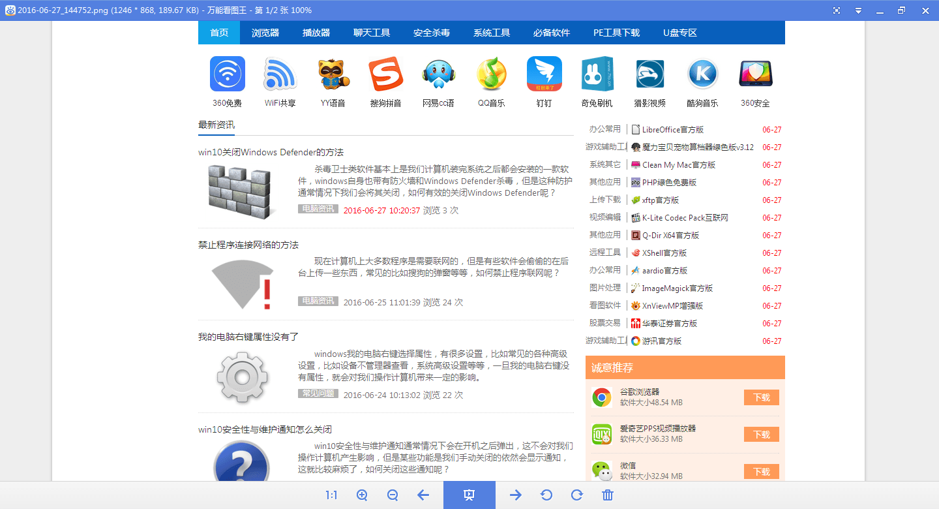Click the 360免费 WiFi app icon

pyautogui.click(x=227, y=74)
